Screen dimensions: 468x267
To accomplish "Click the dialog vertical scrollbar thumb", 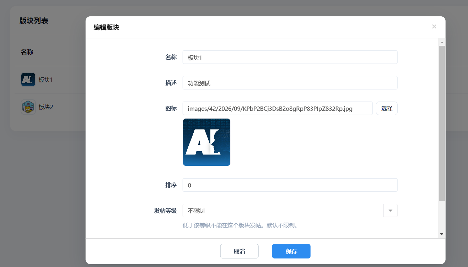I will click(442, 124).
